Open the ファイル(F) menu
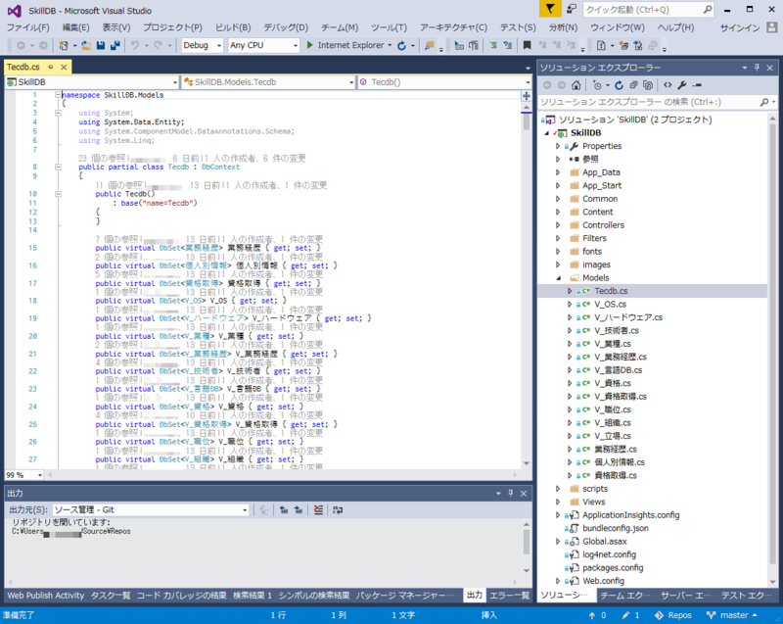This screenshot has width=783, height=624. 28,27
